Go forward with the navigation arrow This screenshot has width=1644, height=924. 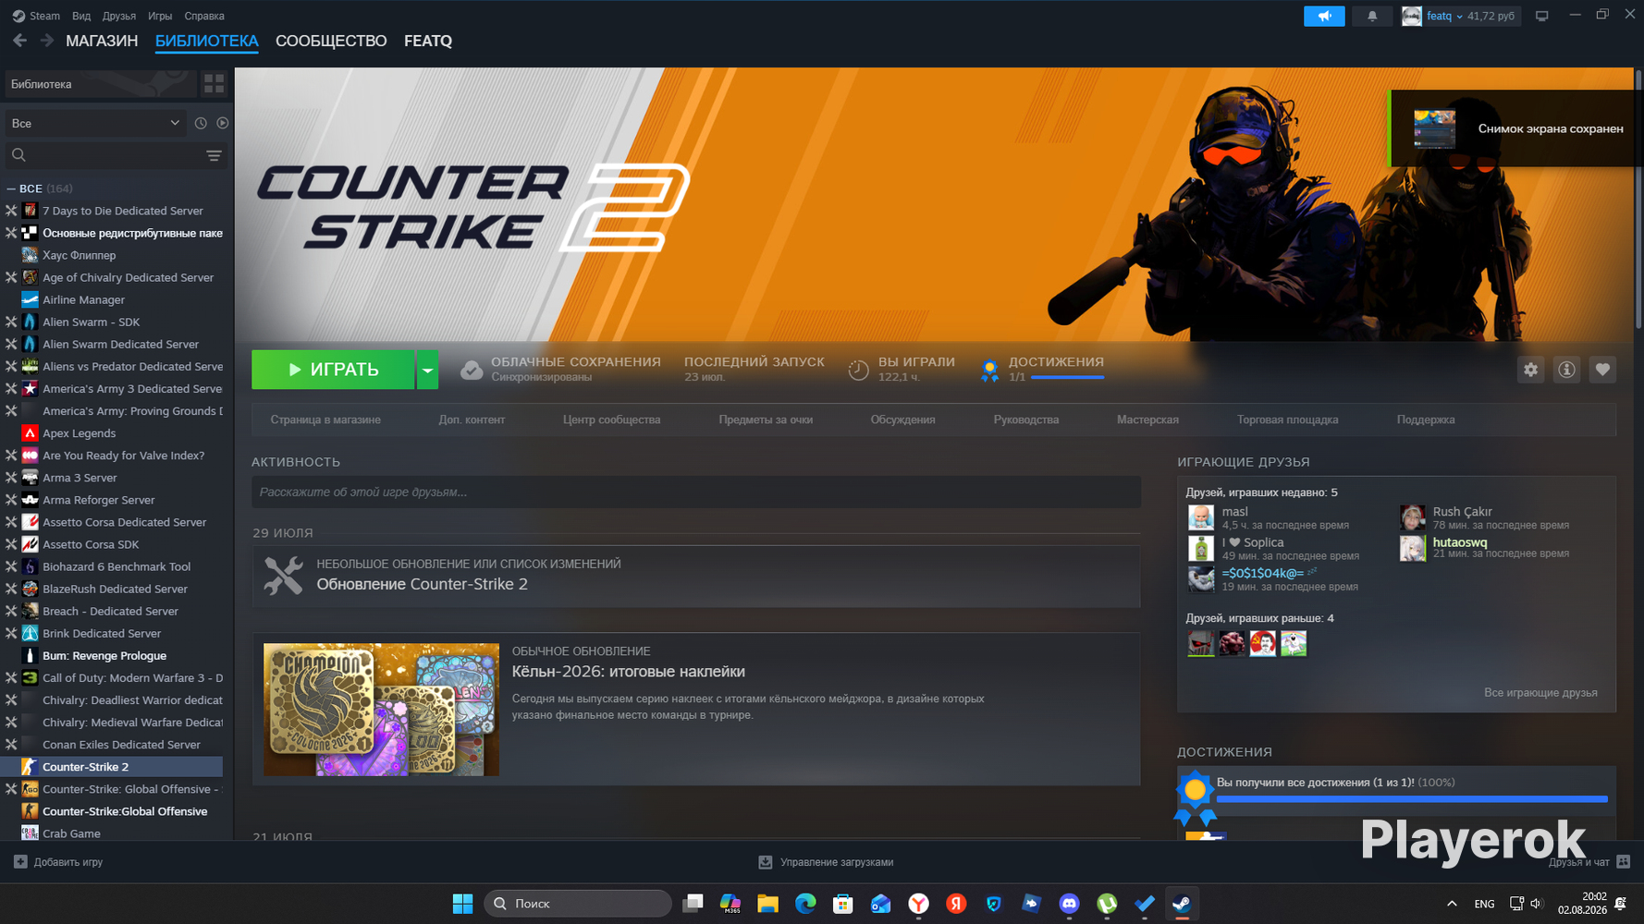coord(46,41)
